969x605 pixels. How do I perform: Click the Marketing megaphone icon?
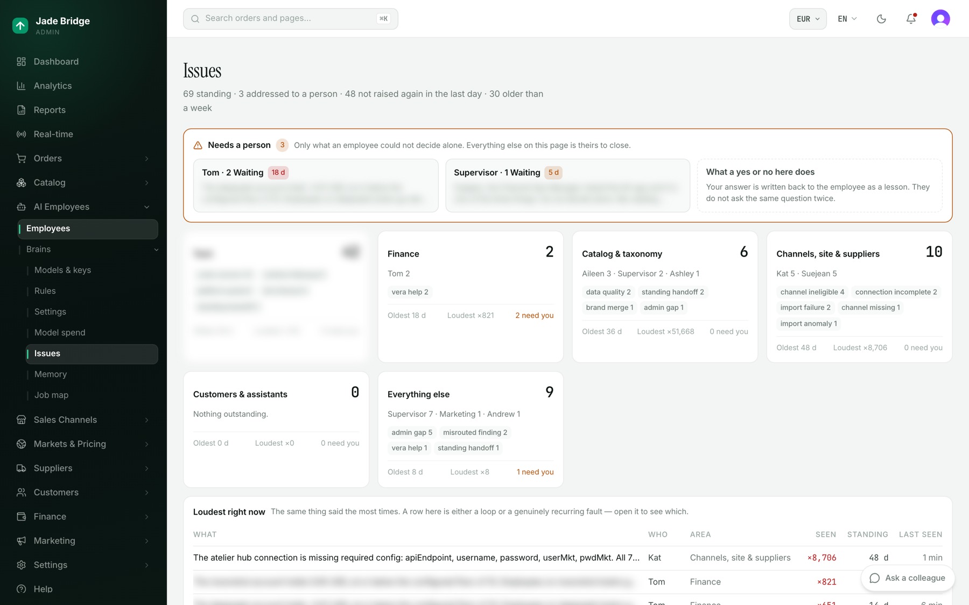pos(22,541)
